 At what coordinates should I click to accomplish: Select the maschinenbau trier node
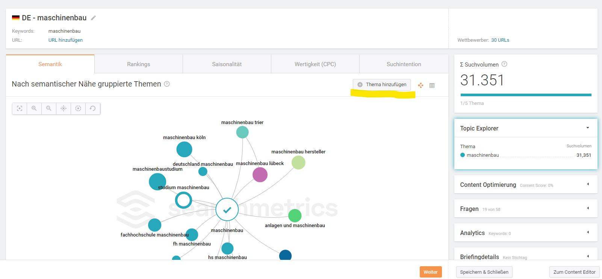(242, 132)
